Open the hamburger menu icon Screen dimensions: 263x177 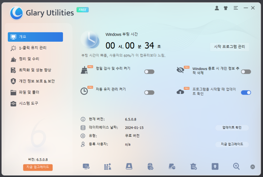pyautogui.click(x=236, y=8)
